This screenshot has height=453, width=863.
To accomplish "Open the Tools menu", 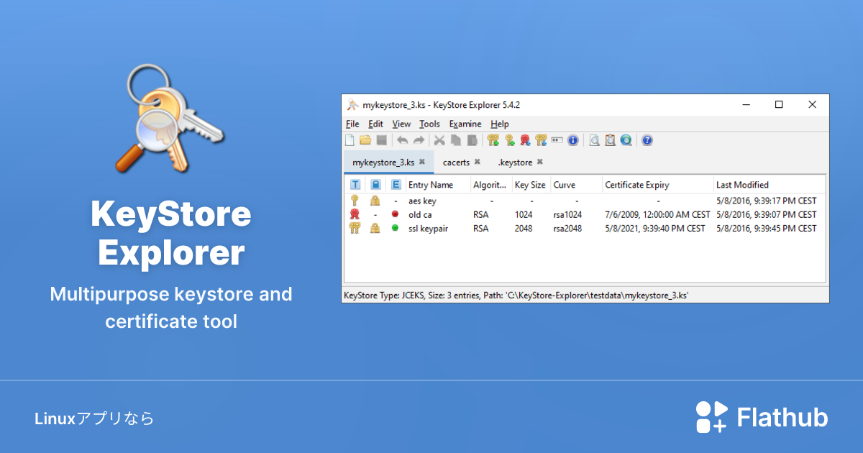I will 429,124.
